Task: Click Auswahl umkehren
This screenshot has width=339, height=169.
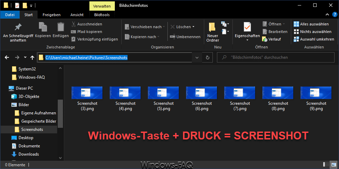Action: point(314,39)
